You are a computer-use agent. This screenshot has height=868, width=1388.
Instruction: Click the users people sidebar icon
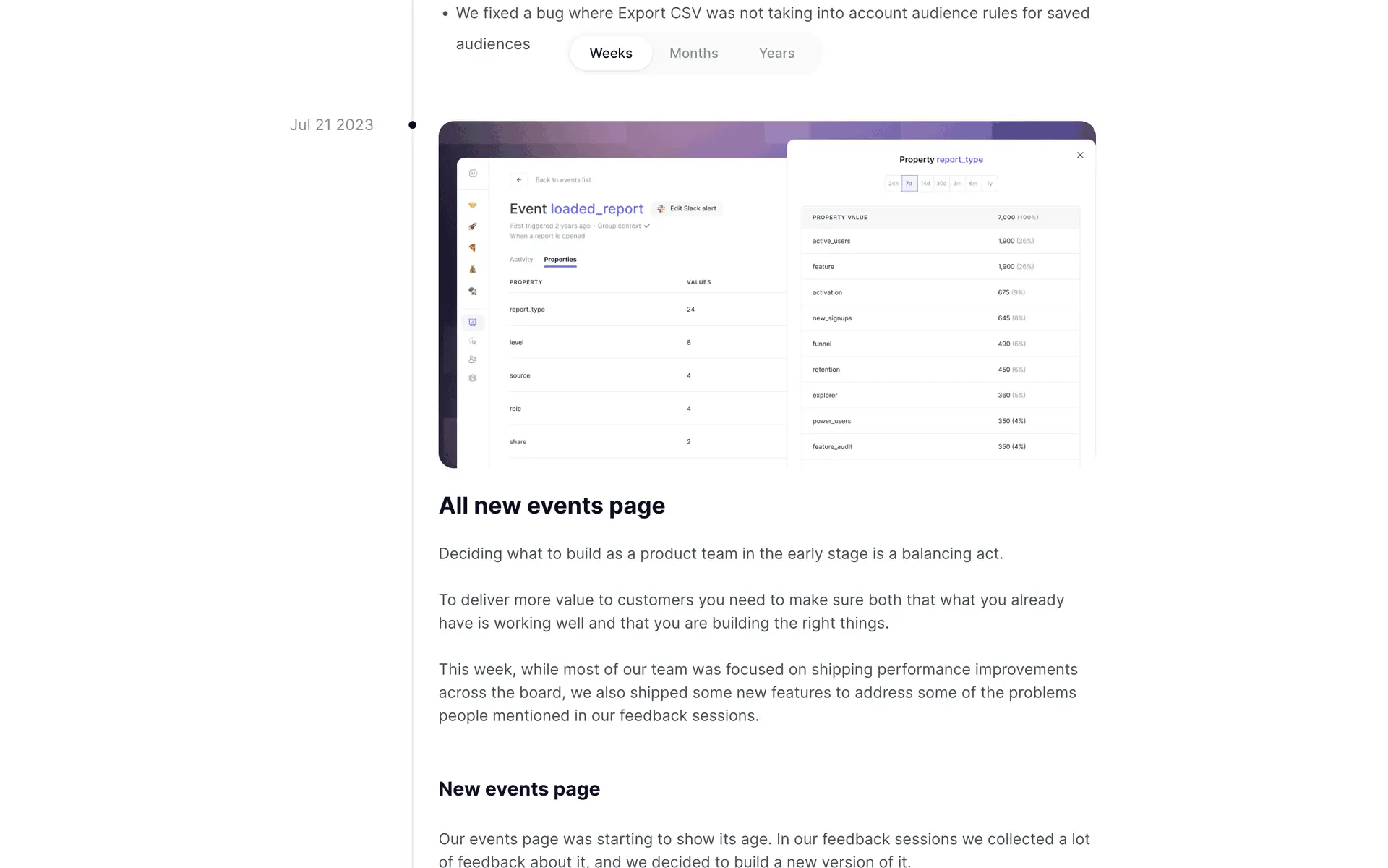[x=472, y=359]
